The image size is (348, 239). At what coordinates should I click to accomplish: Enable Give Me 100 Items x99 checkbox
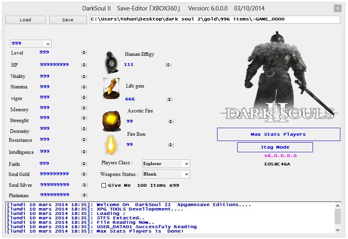coord(104,185)
